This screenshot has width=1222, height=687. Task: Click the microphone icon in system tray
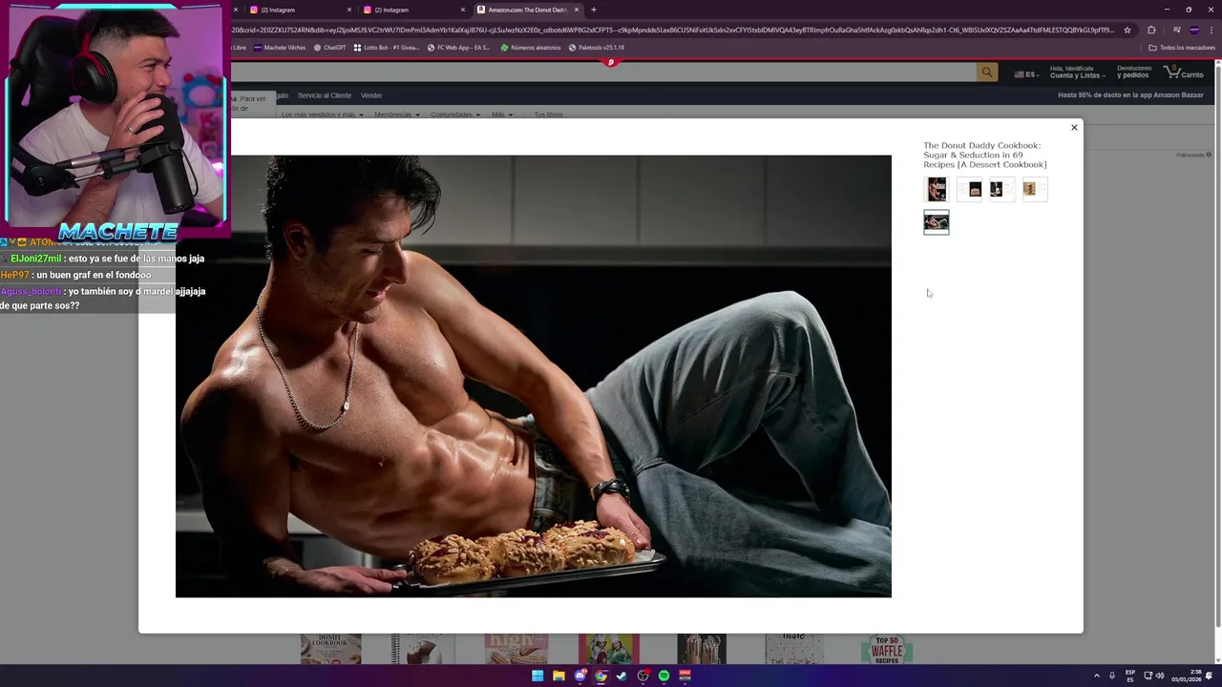[1111, 676]
